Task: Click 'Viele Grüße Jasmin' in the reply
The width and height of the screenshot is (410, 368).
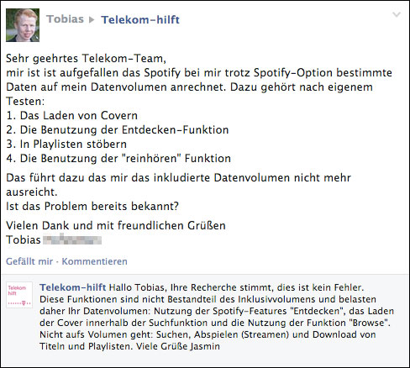Action: 178,346
